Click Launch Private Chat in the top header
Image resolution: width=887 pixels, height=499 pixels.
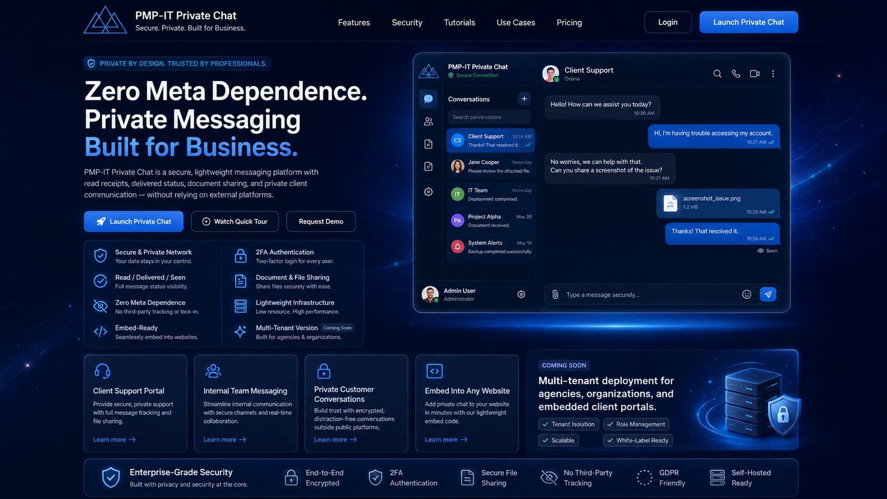748,22
